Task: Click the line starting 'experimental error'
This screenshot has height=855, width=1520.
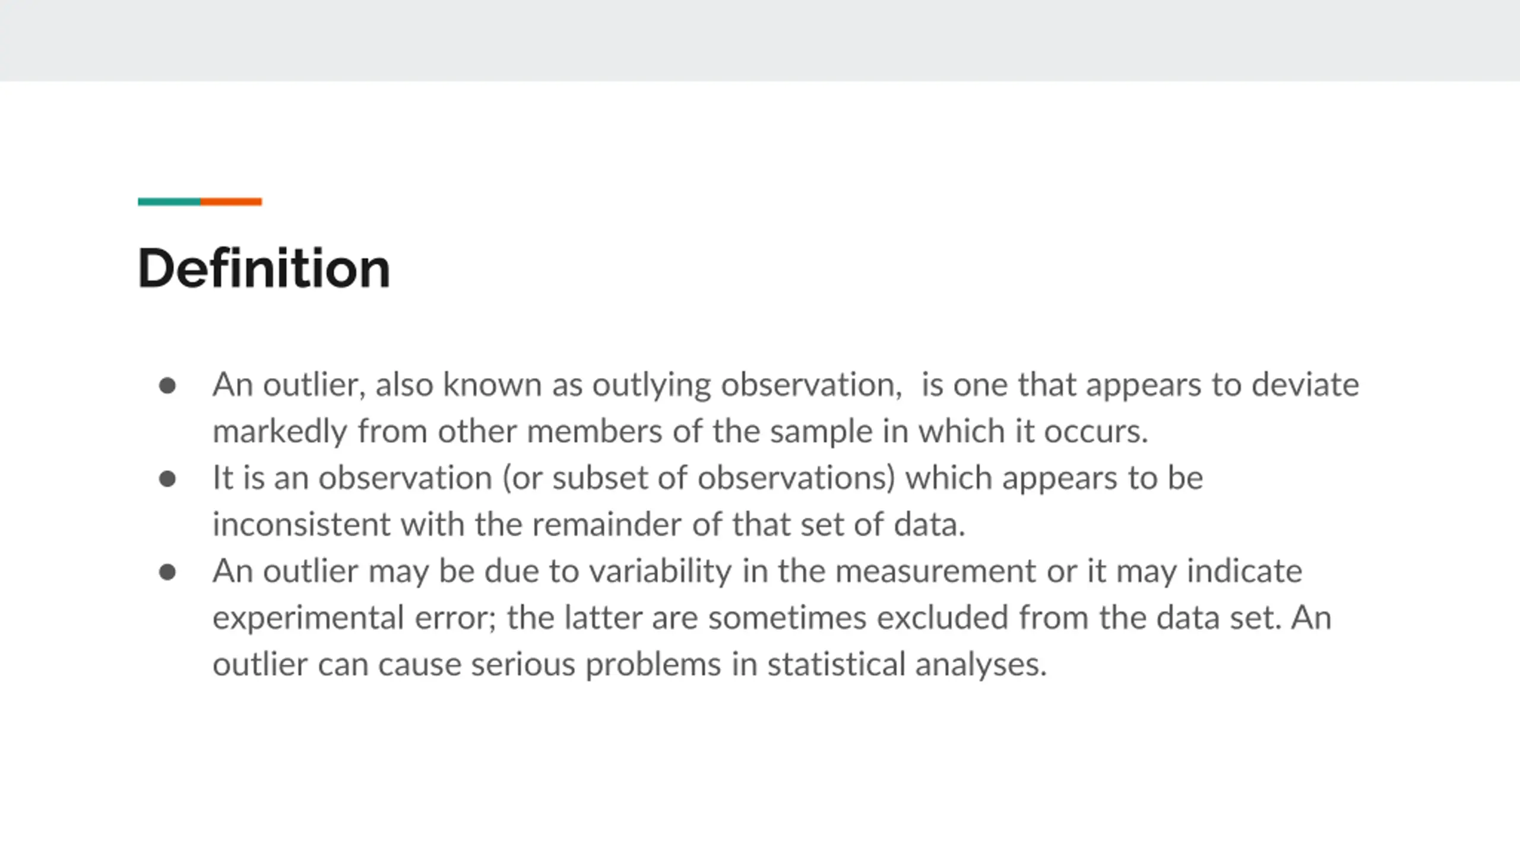Action: coord(772,617)
